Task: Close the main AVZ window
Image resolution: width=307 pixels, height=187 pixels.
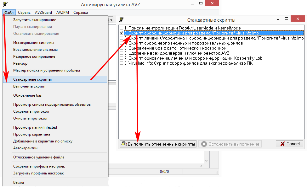Action: pyautogui.click(x=212, y=3)
